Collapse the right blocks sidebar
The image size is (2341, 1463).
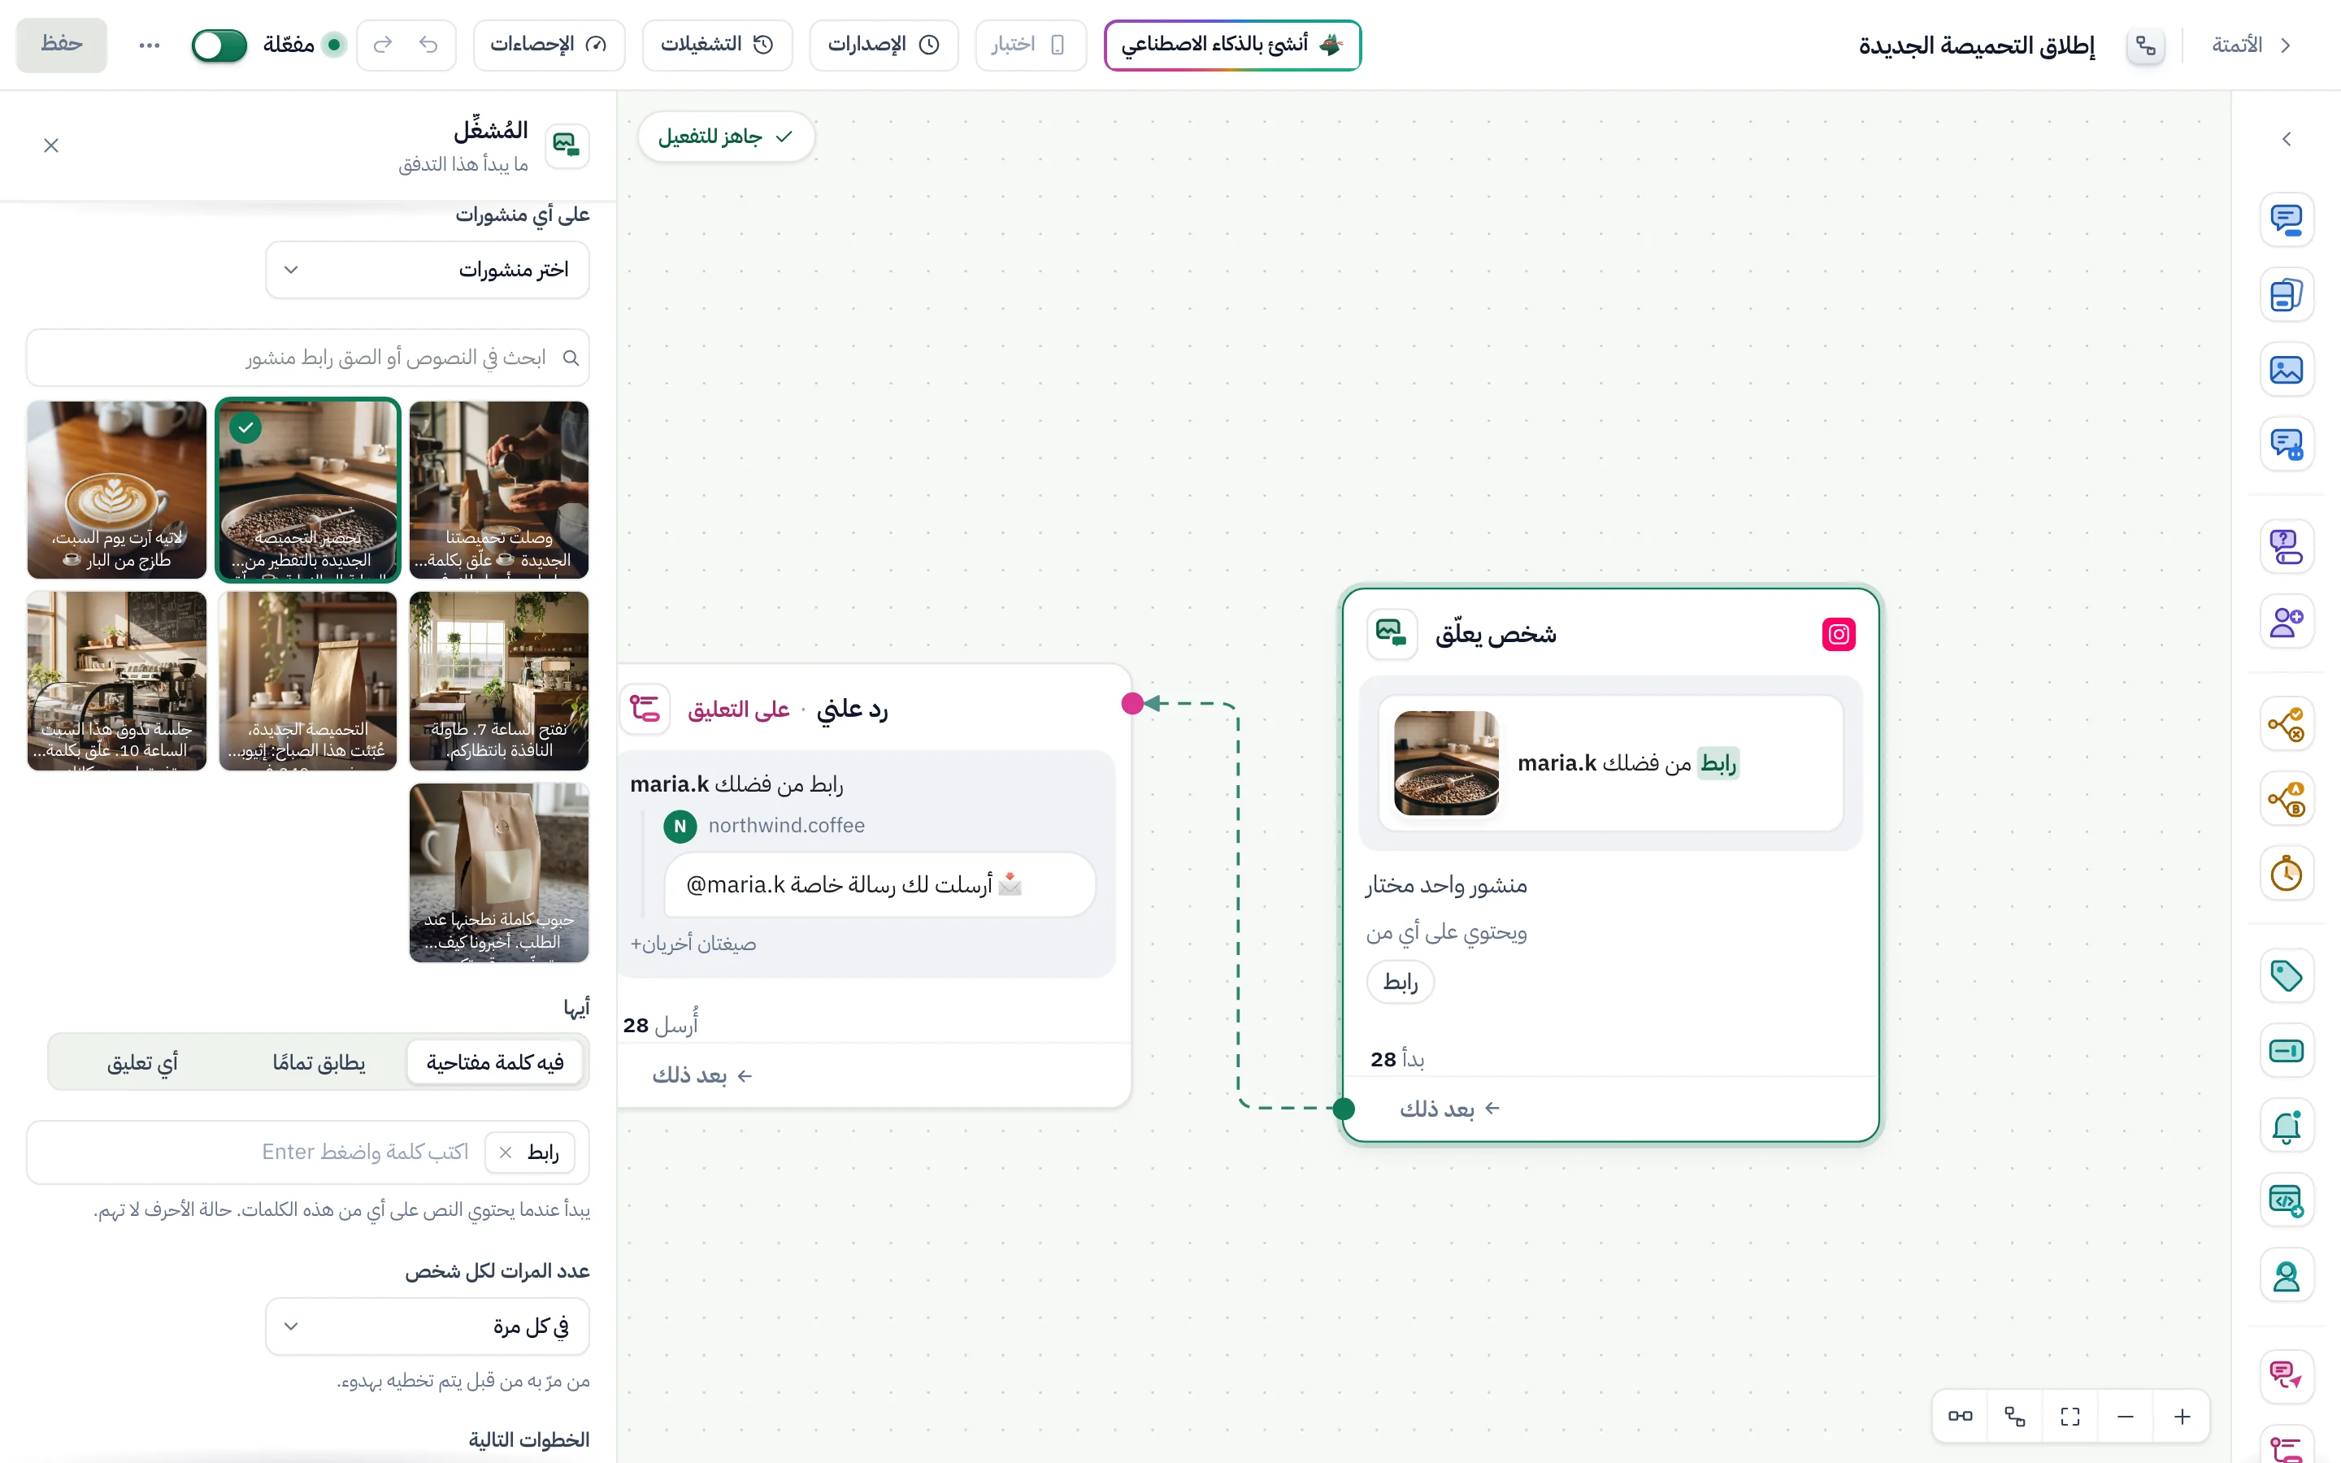2286,139
